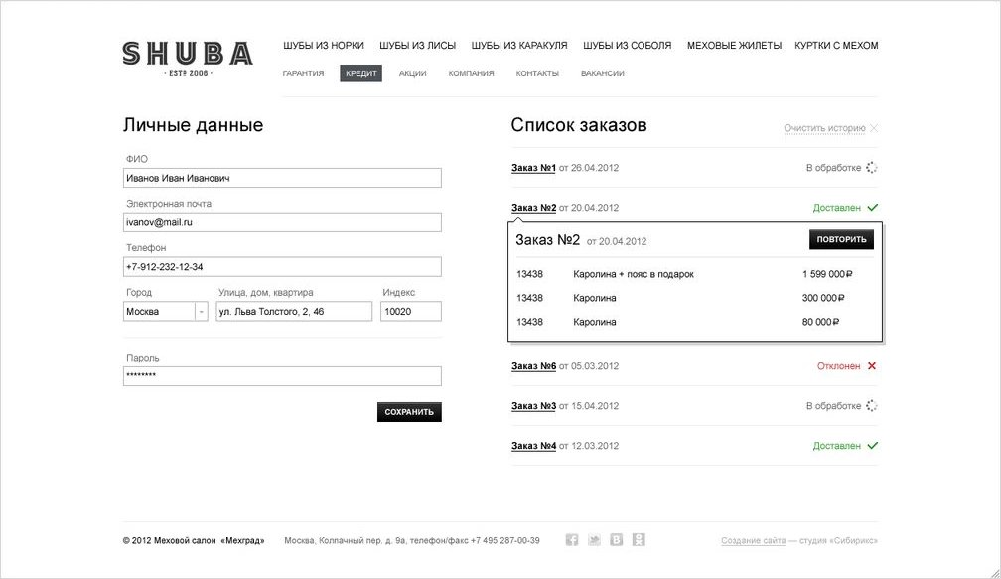Open the VKontakte social icon in footer

pyautogui.click(x=616, y=540)
